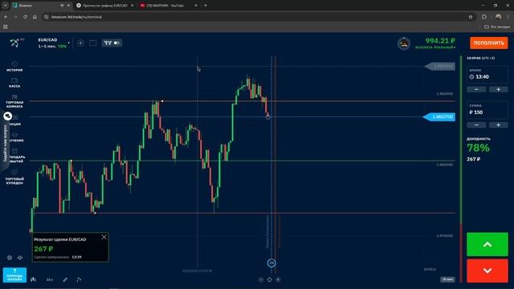Open the chat bubble support widget
Image resolution: width=514 pixels, height=289 pixels.
pos(8,116)
